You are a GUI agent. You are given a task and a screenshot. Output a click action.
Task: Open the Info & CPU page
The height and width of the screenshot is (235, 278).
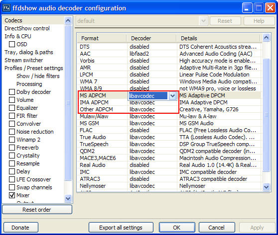(x=18, y=36)
